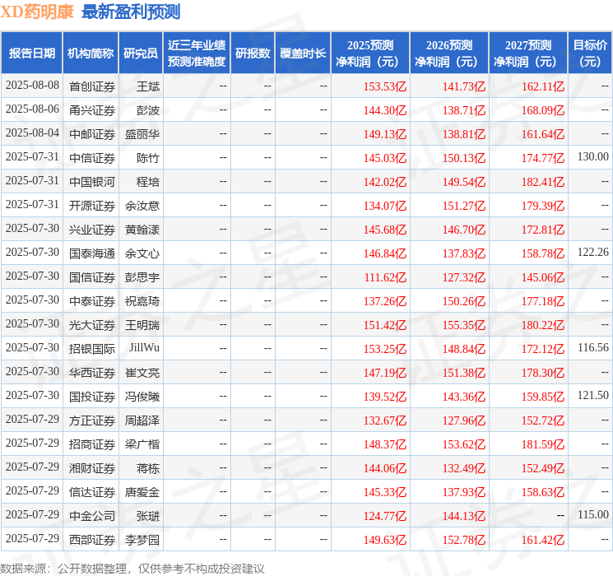This screenshot has width=613, height=576.
Task: Click the date 2025-08-04
Action: pyautogui.click(x=32, y=132)
